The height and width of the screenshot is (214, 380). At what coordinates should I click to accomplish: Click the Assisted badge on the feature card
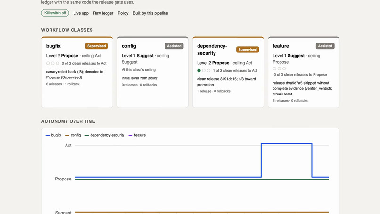[x=325, y=46]
